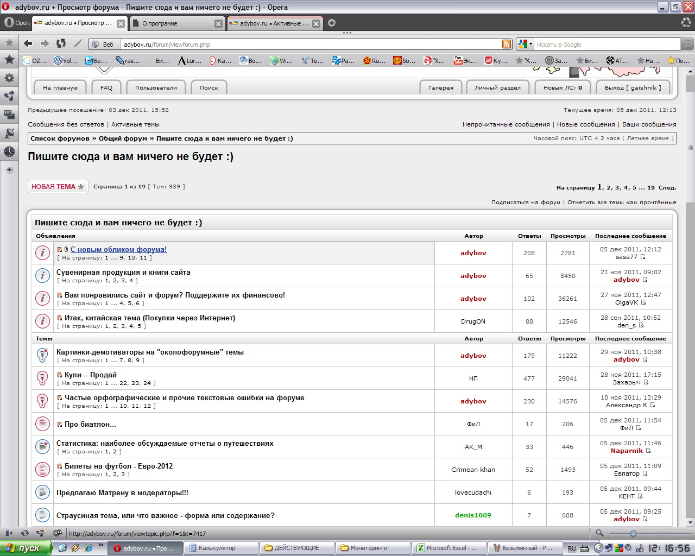This screenshot has width=695, height=556.
Task: Click the Reload page icon
Action: [x=61, y=44]
